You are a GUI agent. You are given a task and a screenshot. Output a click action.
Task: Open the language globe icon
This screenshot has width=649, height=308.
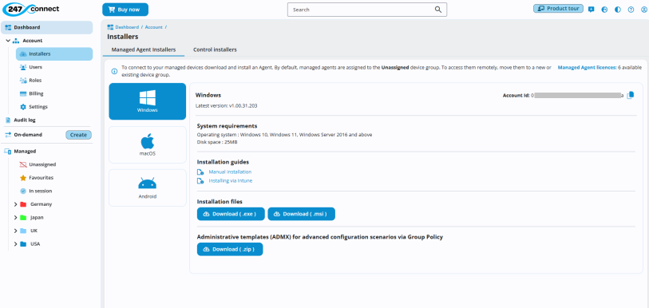point(604,10)
